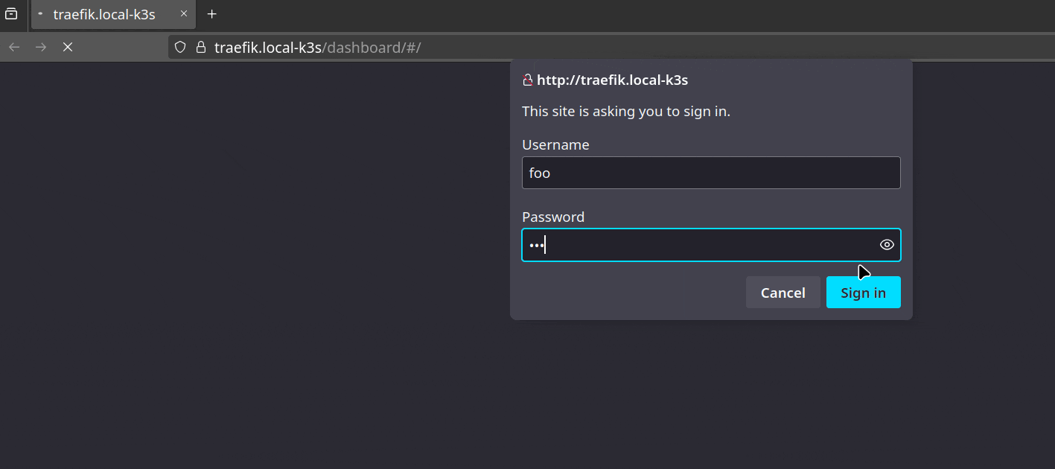Click the padlock icon beside http://traefik.local-k3s
1055x469 pixels.
coord(527,80)
